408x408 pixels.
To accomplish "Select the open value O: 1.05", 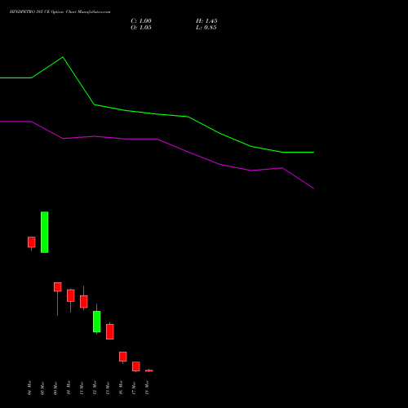I will [x=141, y=28].
